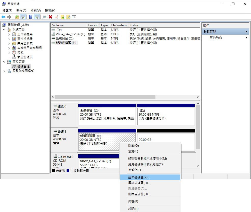Choose 壓縮磁碟區(H)... from context menu
251x212 pixels.
150,183
